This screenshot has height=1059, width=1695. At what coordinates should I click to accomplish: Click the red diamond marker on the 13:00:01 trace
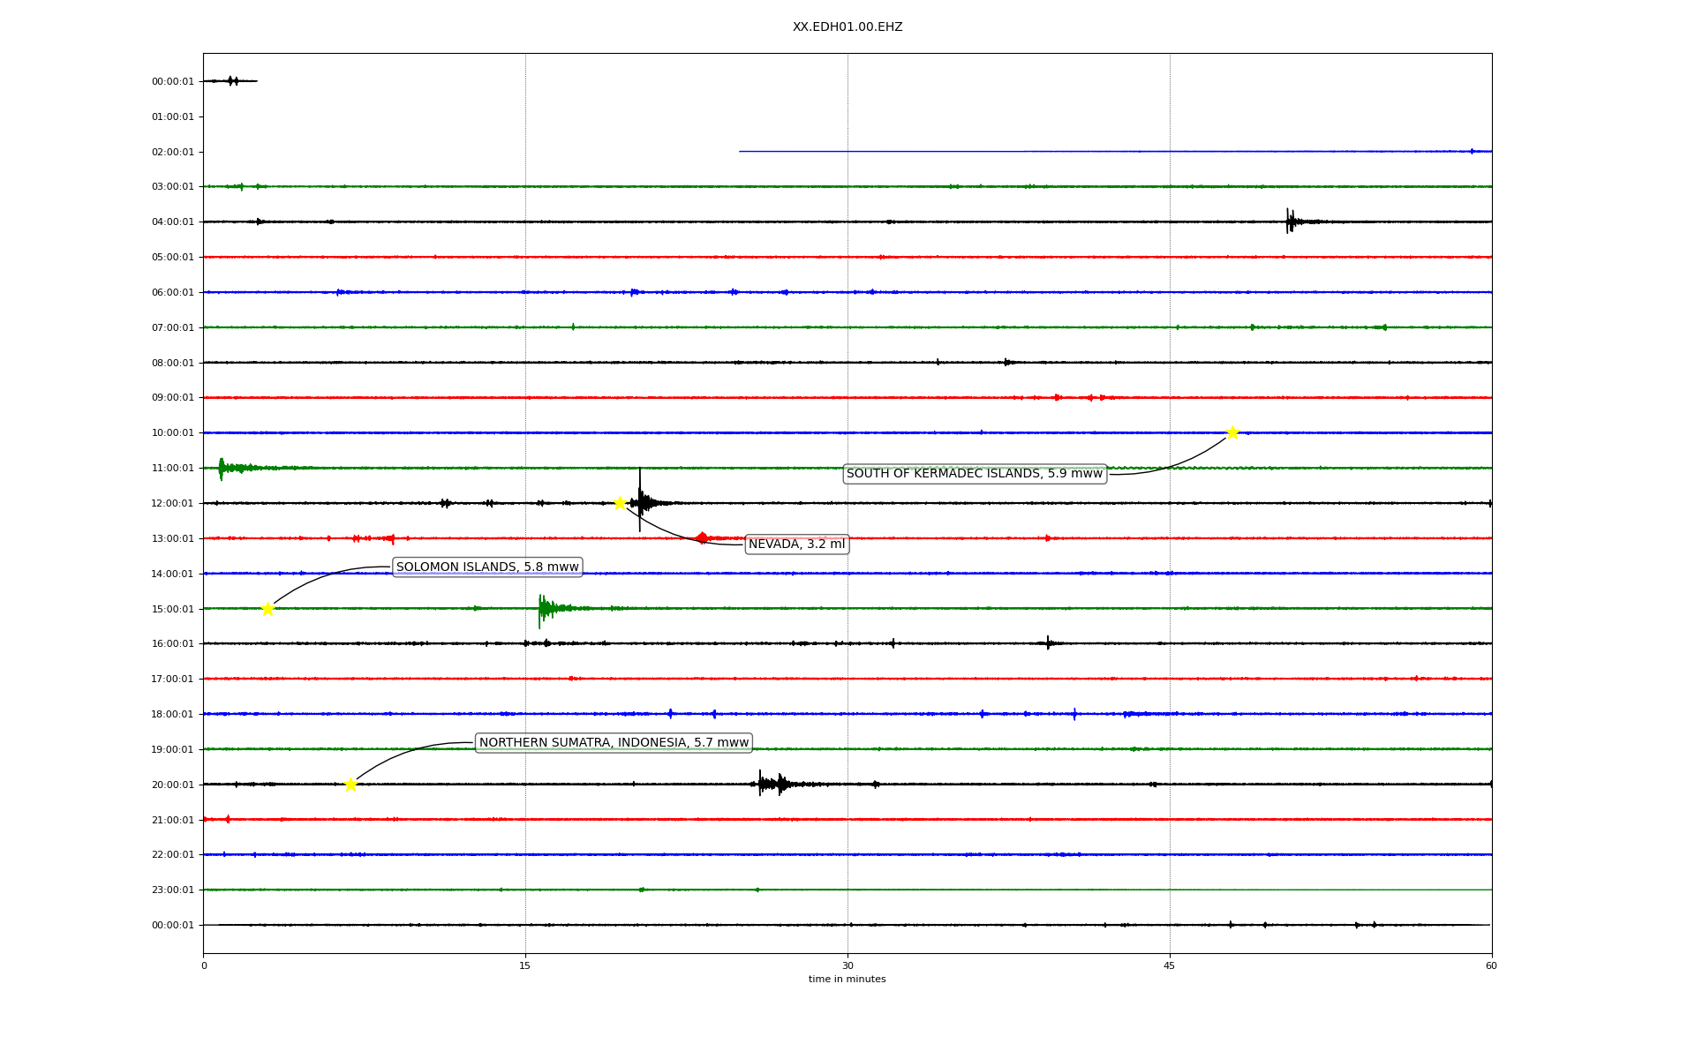pyautogui.click(x=702, y=538)
